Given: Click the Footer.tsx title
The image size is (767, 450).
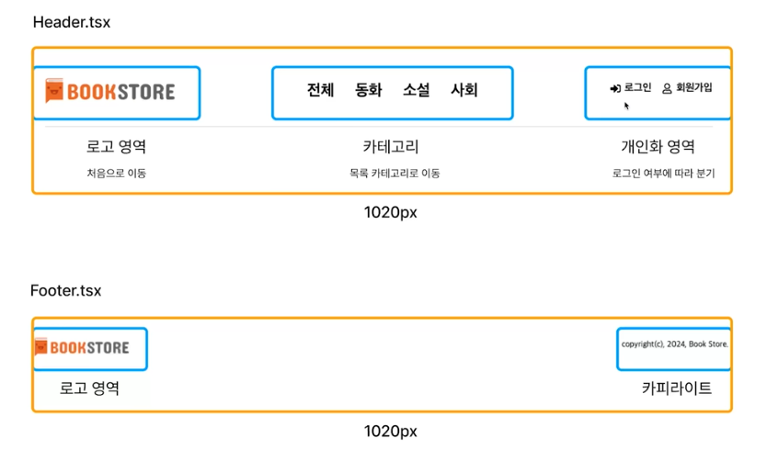Looking at the screenshot, I should coord(65,291).
